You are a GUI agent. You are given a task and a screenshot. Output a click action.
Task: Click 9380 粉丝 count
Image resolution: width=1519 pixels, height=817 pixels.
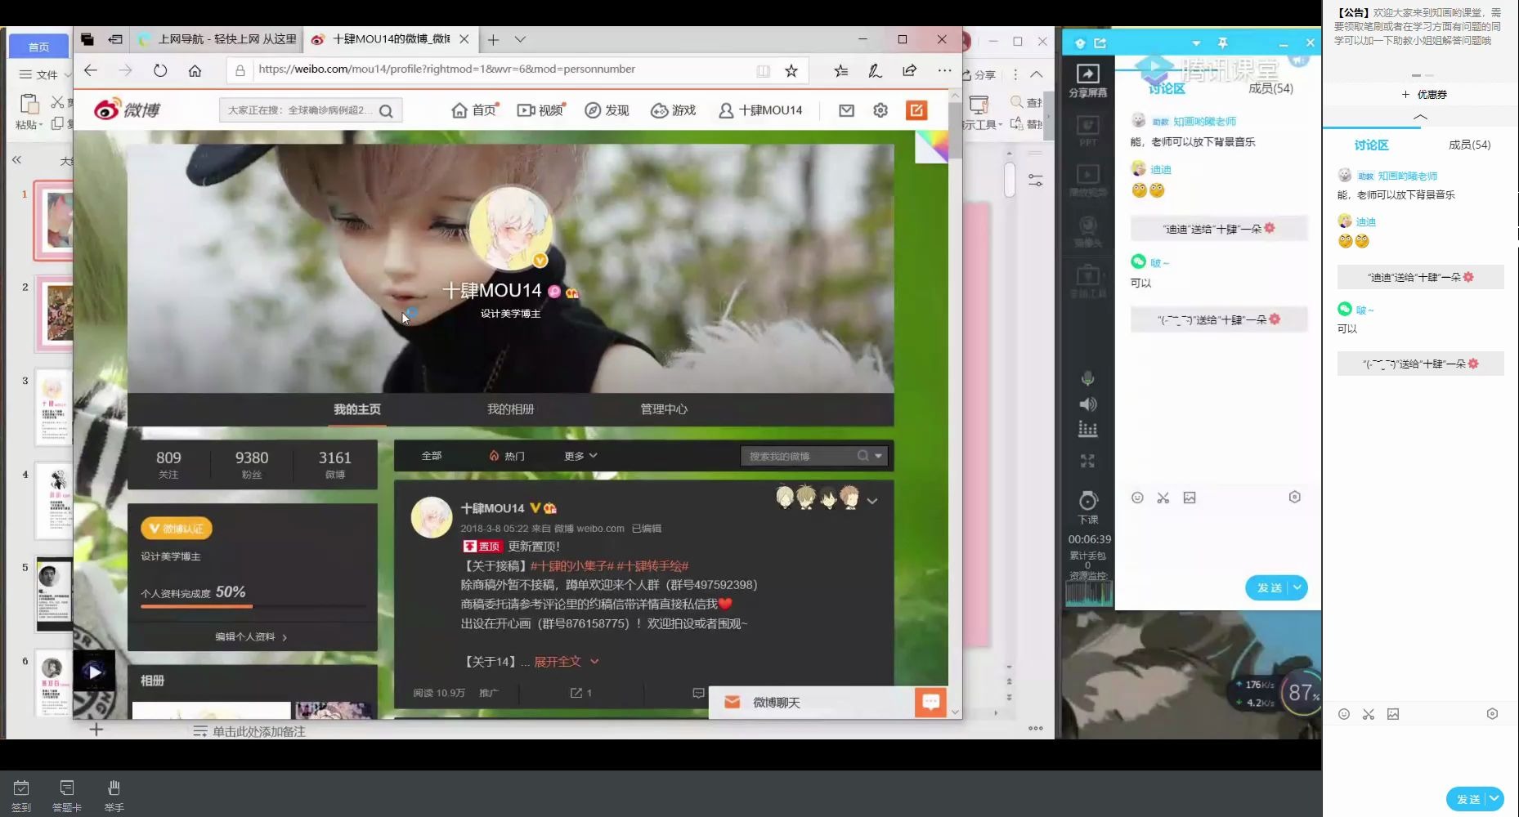(x=252, y=464)
